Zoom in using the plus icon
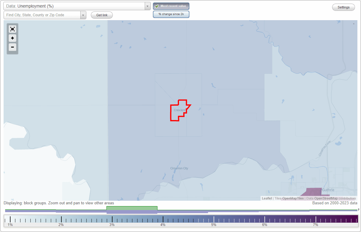Viewport: 361px width, 232px height. click(12, 38)
